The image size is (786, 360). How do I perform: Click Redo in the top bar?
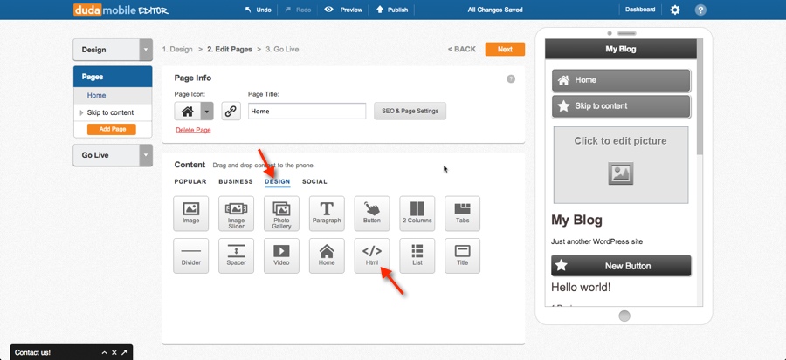pyautogui.click(x=298, y=10)
